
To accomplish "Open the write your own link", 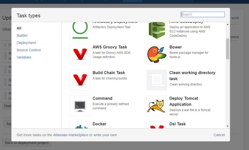I will [x=105, y=135].
